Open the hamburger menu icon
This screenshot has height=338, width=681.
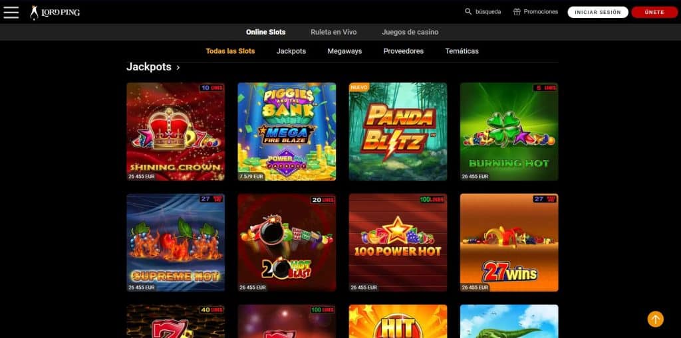tap(11, 12)
